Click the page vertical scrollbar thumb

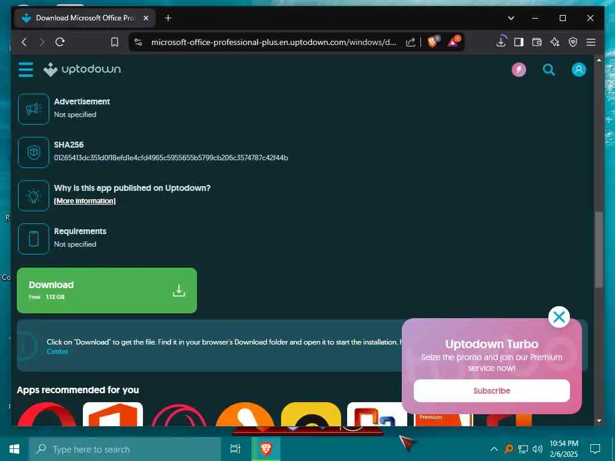click(x=599, y=250)
